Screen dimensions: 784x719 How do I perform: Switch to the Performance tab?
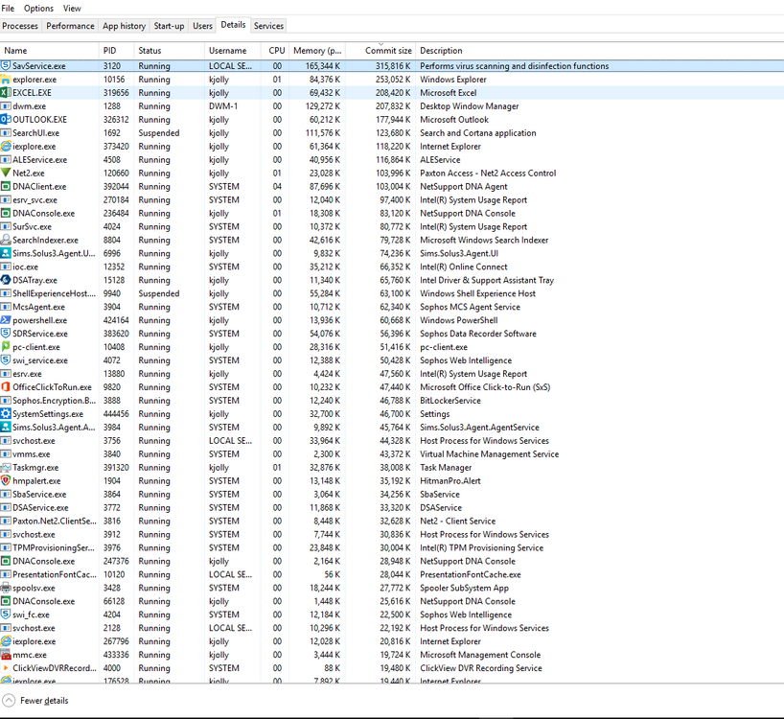point(70,26)
